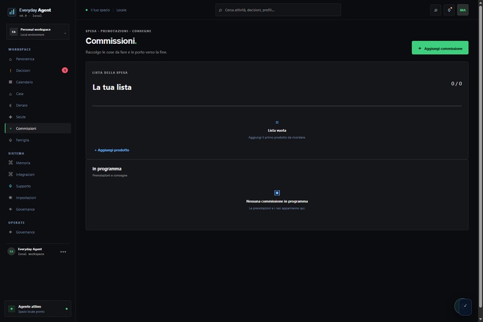Click the Aggiungi prodotto link
483x322 pixels.
click(112, 150)
